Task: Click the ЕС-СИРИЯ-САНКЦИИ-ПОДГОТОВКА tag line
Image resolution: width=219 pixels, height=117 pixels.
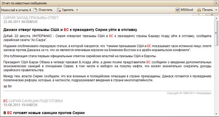Action: tap(33, 101)
